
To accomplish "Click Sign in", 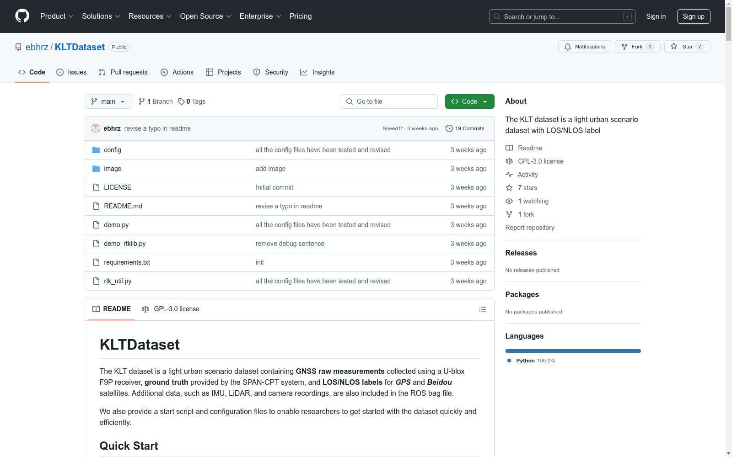I will tap(656, 16).
